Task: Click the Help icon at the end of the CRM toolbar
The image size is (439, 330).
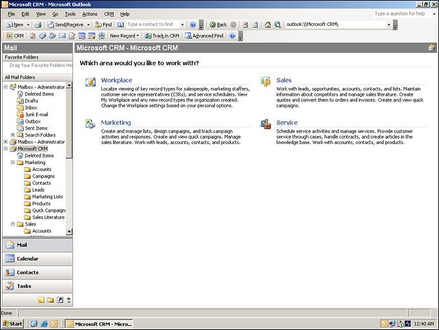Action: coord(232,36)
